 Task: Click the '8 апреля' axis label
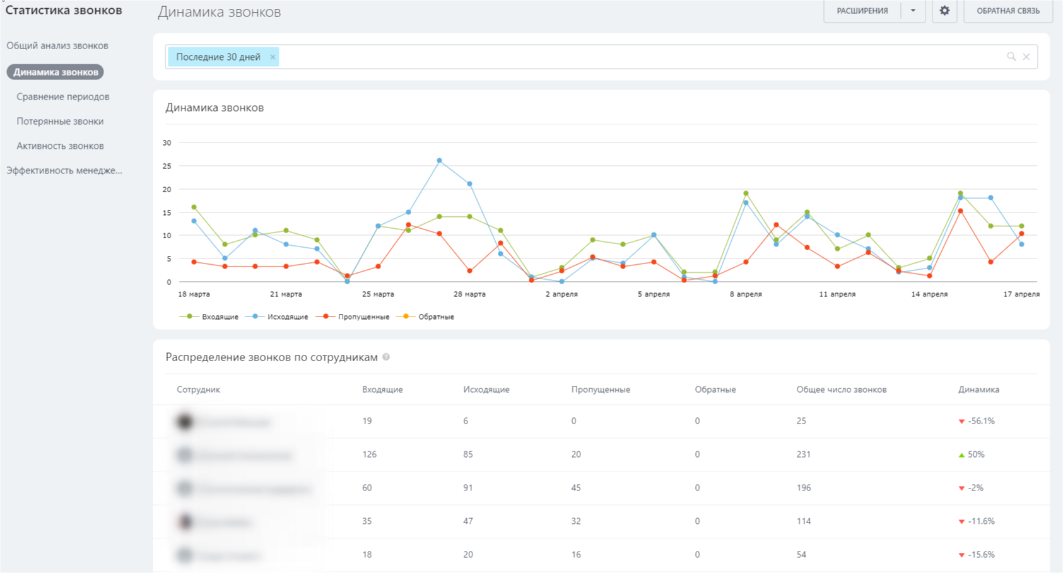click(746, 294)
